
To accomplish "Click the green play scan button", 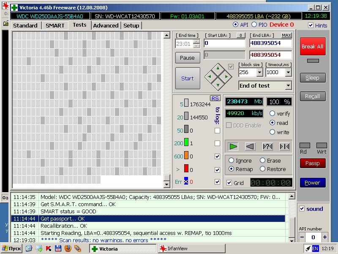I will (233, 146).
